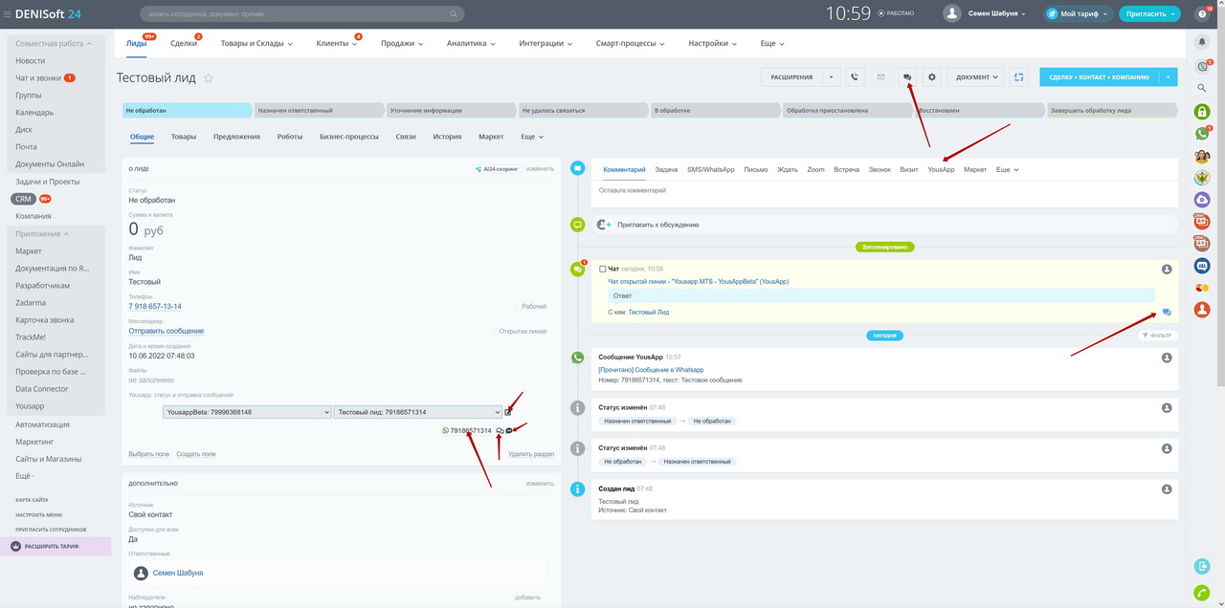Screen dimensions: 1225x608
Task: Favorite the lead with the star icon
Action: [x=209, y=78]
